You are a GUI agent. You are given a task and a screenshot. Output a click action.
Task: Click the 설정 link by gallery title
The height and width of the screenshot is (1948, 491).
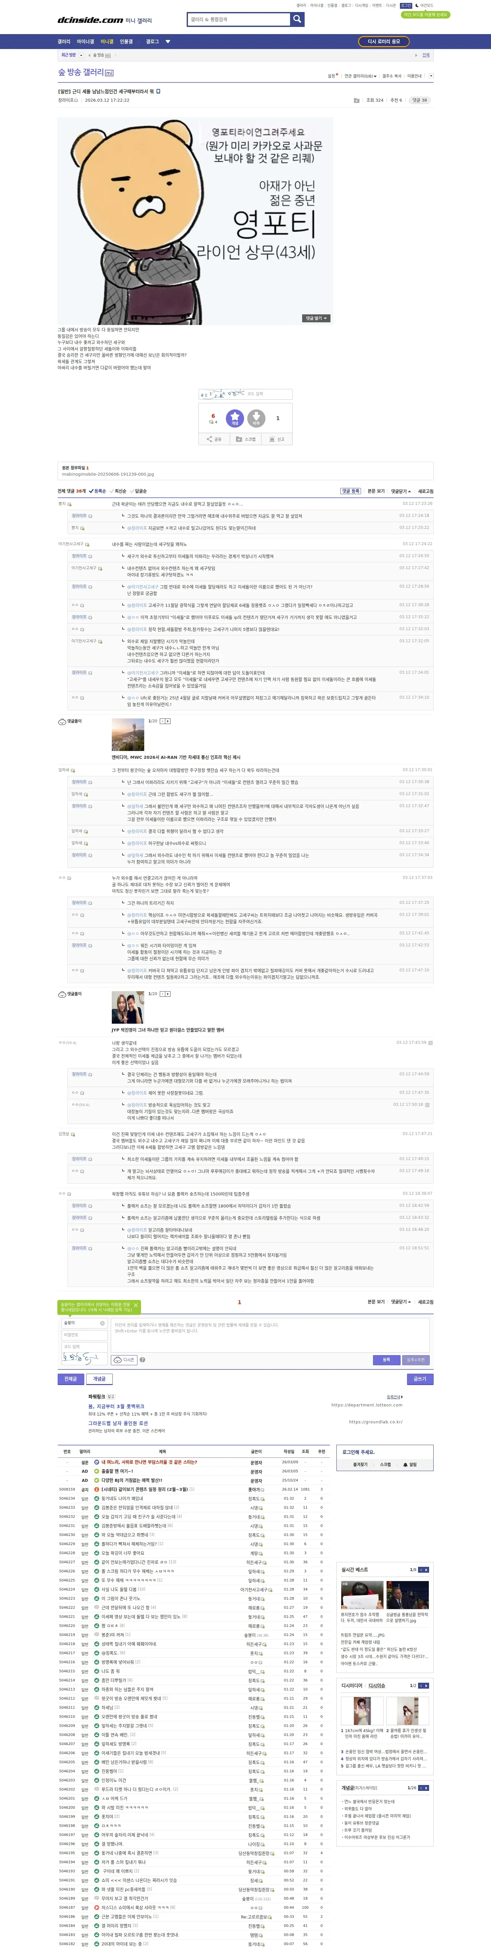(x=332, y=76)
